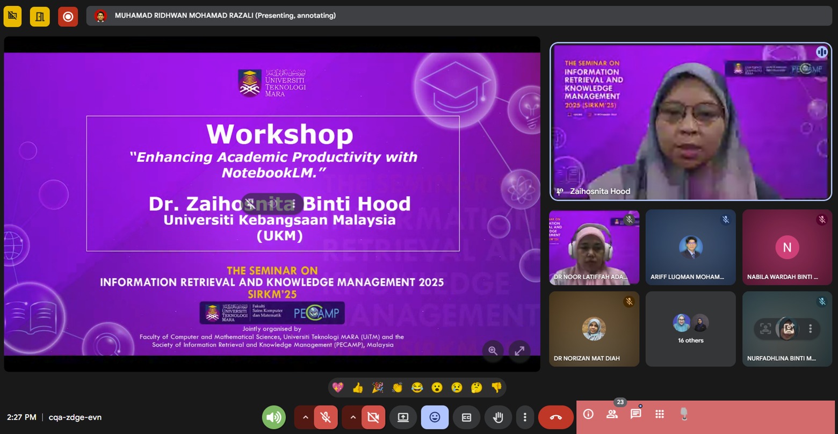The width and height of the screenshot is (838, 434).
Task: Zoom in on the shared presentation
Action: tap(493, 351)
